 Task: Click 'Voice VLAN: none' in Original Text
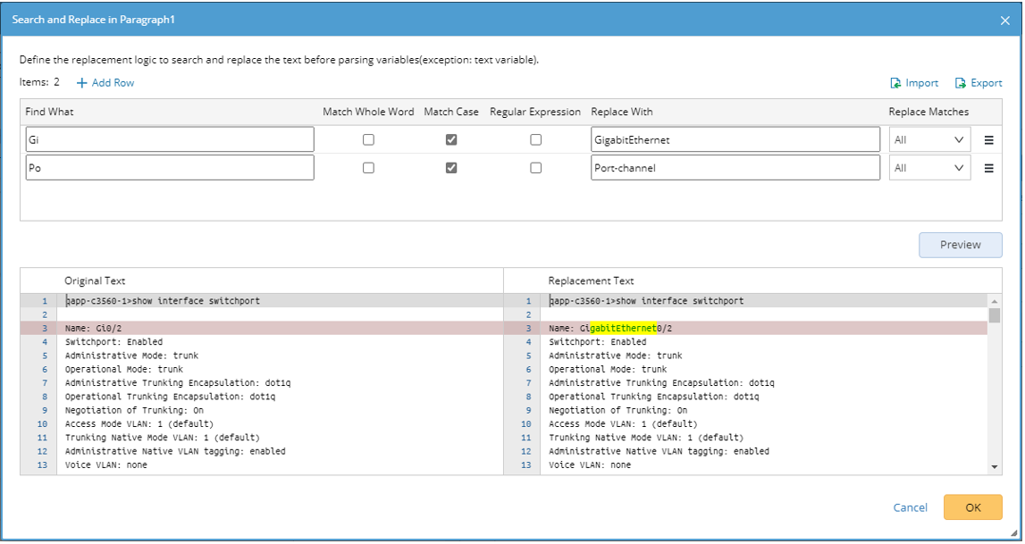(106, 465)
